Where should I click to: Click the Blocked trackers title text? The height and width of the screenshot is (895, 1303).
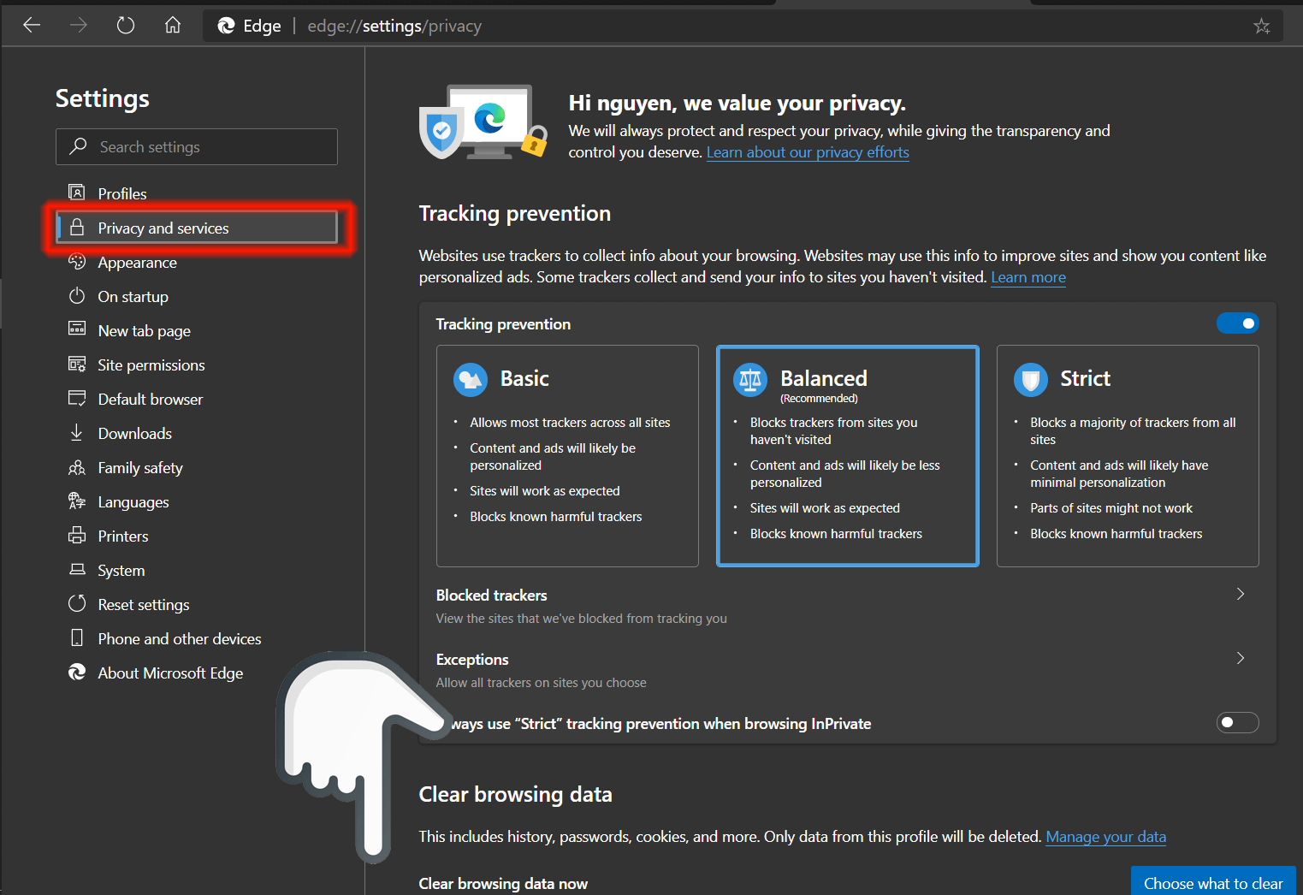click(491, 595)
